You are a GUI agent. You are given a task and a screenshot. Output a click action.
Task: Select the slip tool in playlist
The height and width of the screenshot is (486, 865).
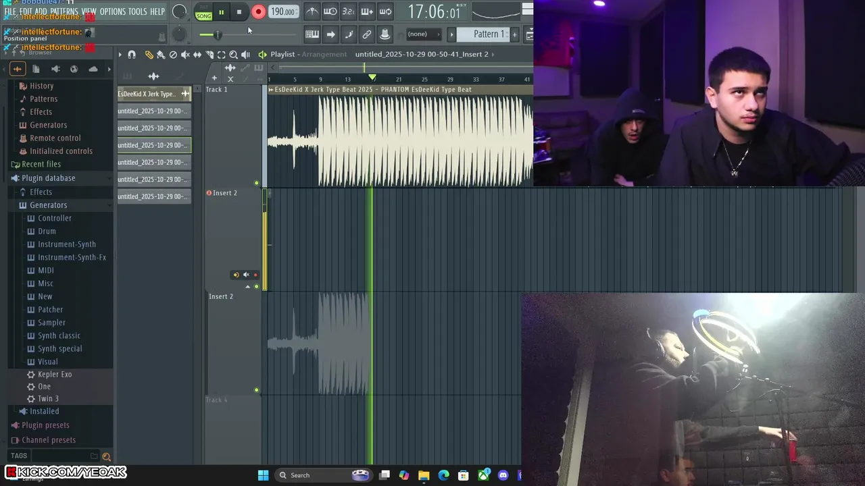197,55
